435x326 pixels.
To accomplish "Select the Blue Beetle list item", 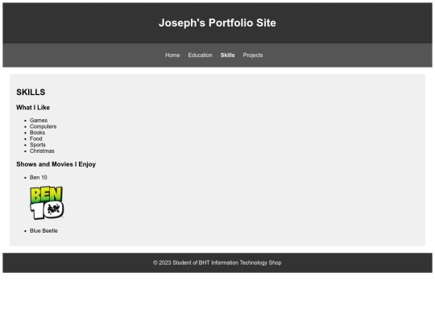I will pos(43,231).
